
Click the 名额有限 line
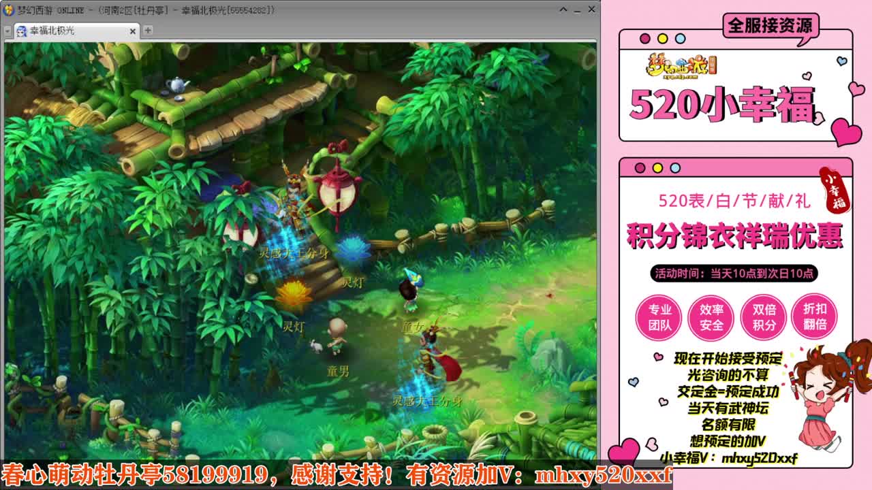pyautogui.click(x=728, y=424)
